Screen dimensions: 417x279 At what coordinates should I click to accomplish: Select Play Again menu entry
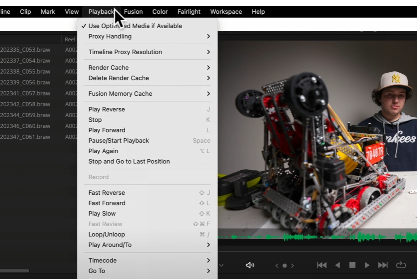tap(147, 151)
